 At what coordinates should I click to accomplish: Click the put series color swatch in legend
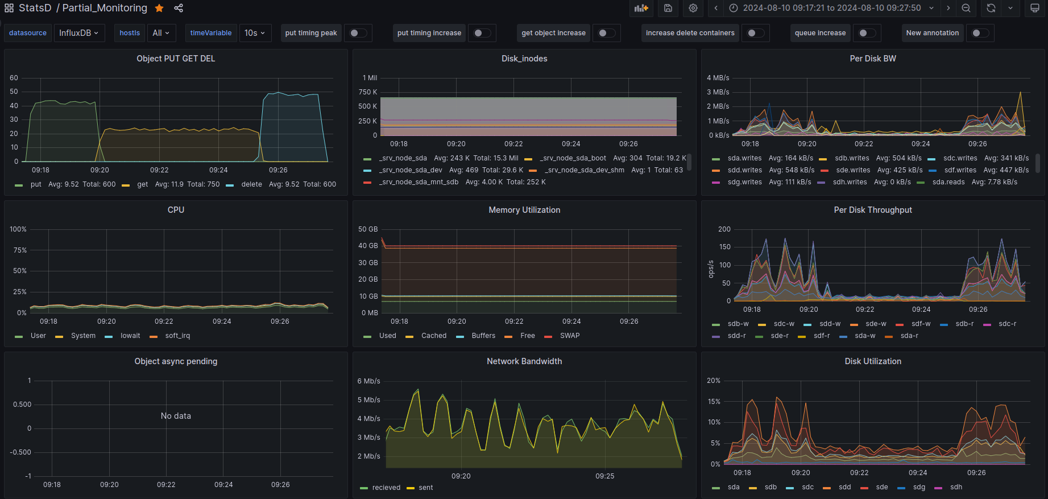[19, 185]
